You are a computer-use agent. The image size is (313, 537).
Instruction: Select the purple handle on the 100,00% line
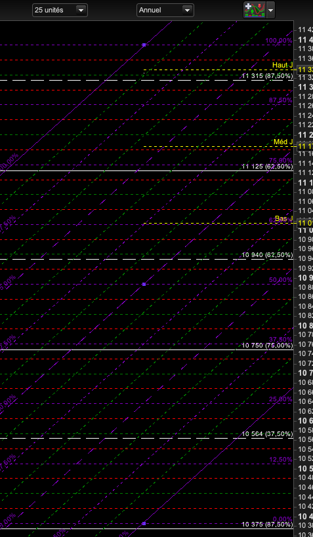(x=144, y=45)
